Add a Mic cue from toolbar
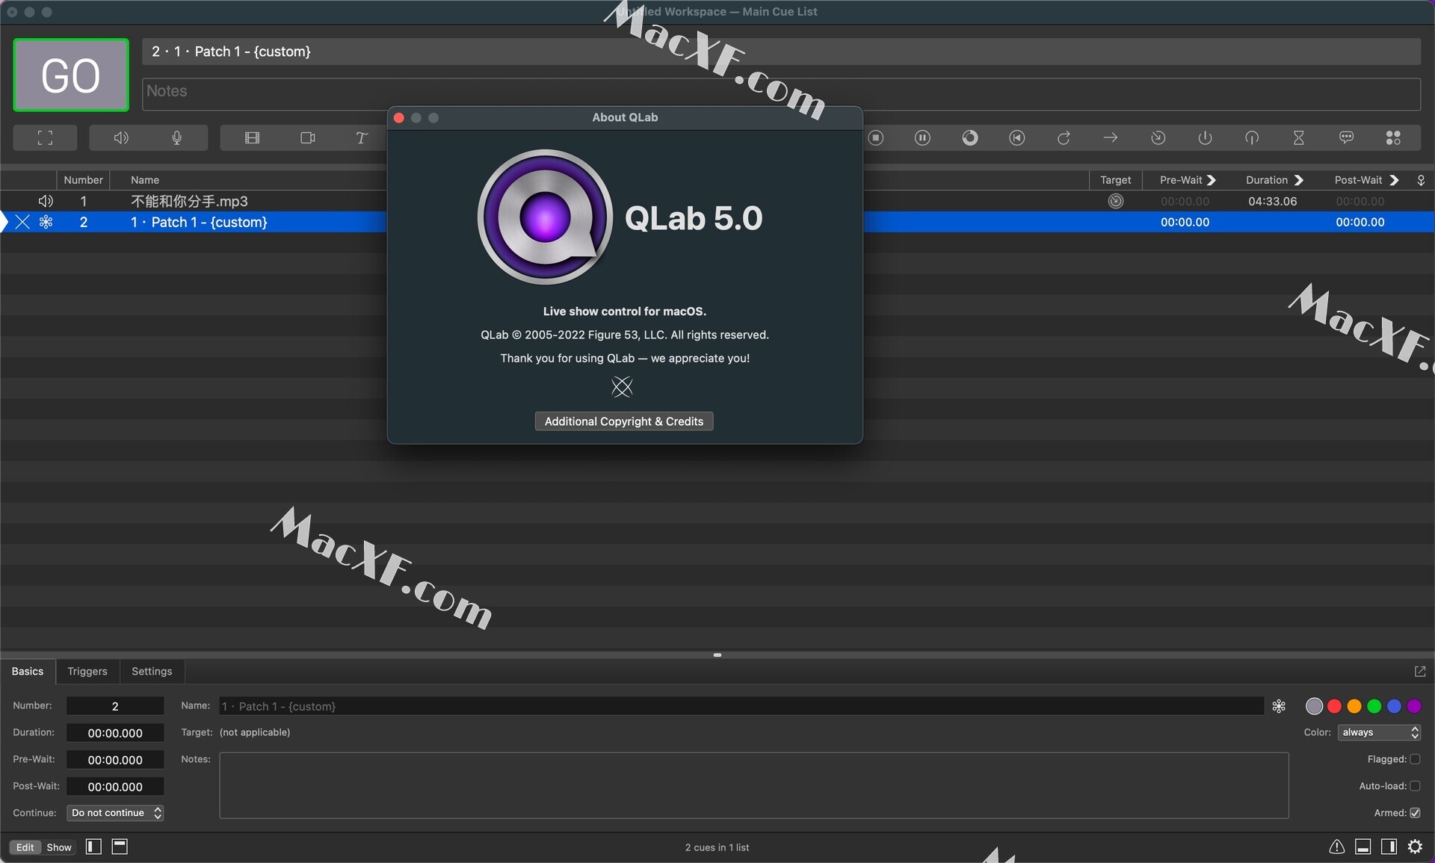The image size is (1435, 863). click(x=176, y=137)
